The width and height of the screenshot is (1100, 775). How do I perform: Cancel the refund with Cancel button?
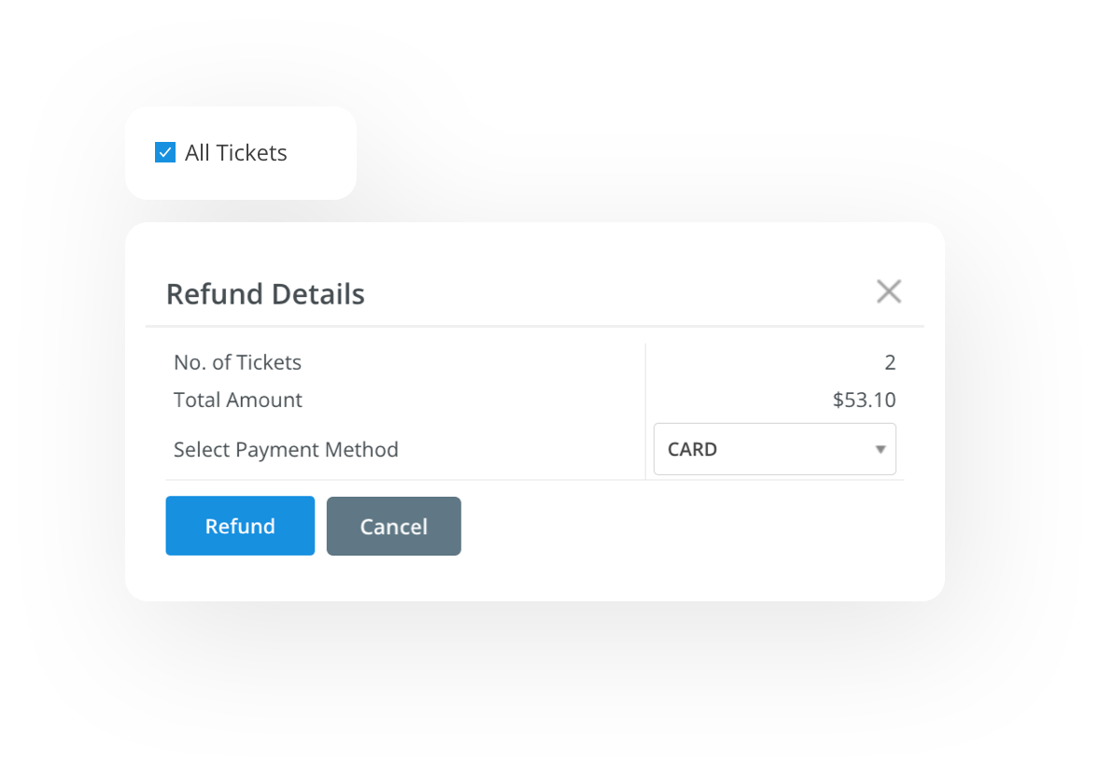pyautogui.click(x=393, y=527)
